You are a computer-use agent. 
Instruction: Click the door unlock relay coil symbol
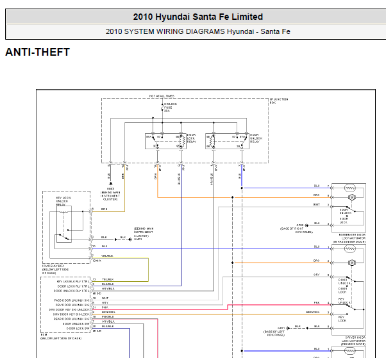[x=212, y=142]
